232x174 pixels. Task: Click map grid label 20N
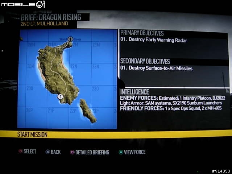30,66
